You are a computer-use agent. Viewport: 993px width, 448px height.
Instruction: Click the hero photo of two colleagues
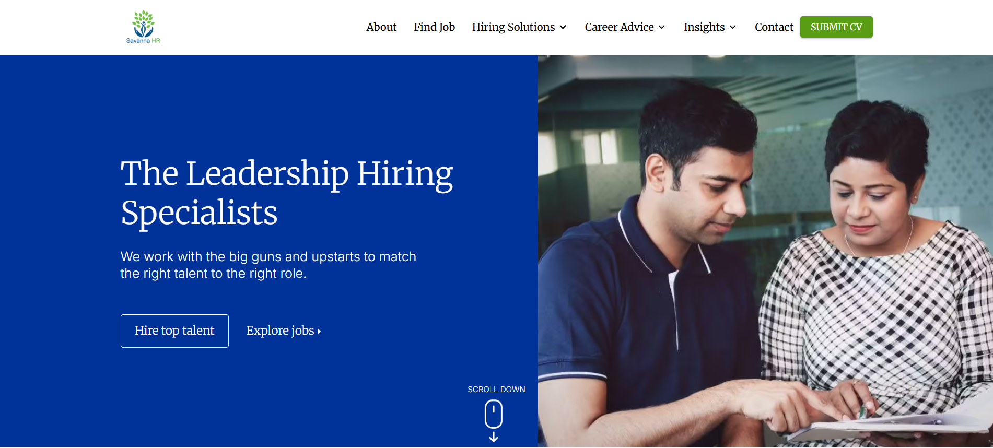(765, 251)
